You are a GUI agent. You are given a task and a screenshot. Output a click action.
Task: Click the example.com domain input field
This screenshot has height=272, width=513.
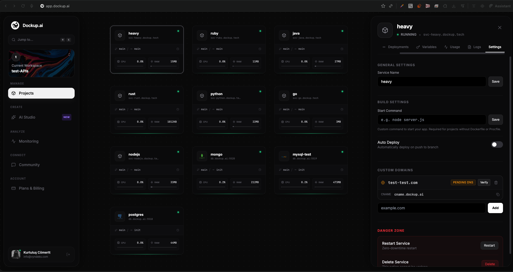431,208
